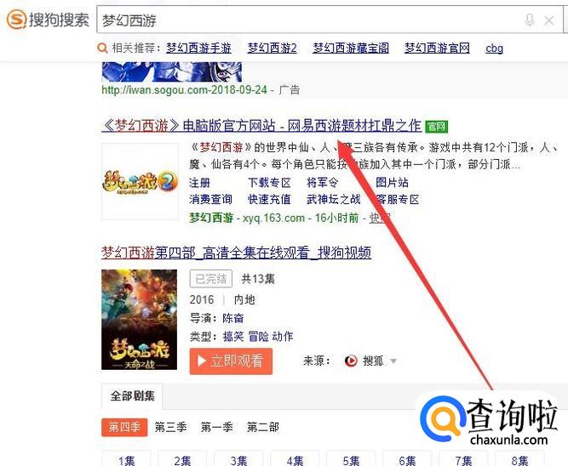Open 梦幻西游第四部 video result title
The image size is (568, 466).
236,253
